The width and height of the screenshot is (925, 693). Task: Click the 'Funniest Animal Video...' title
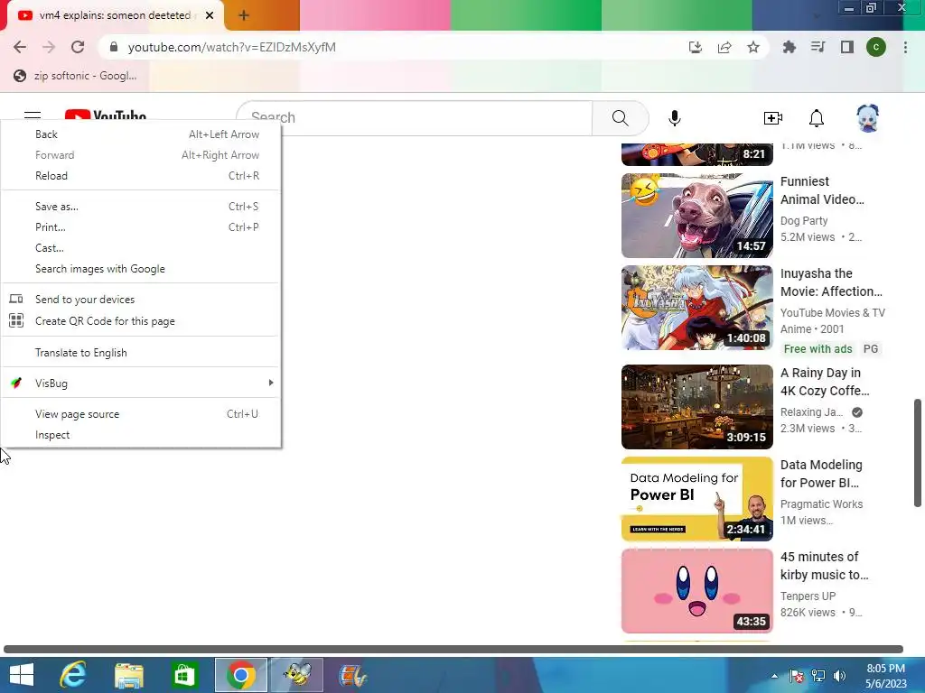[x=822, y=190]
